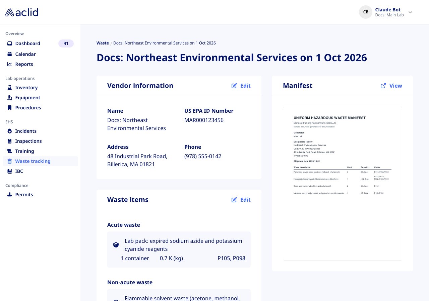Viewport: 429px width, 301px height.
Task: Click the Waste tracking trash icon
Action: coord(10,161)
